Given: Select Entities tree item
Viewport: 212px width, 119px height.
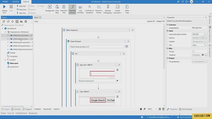Looking at the screenshot, I should point(13,53).
